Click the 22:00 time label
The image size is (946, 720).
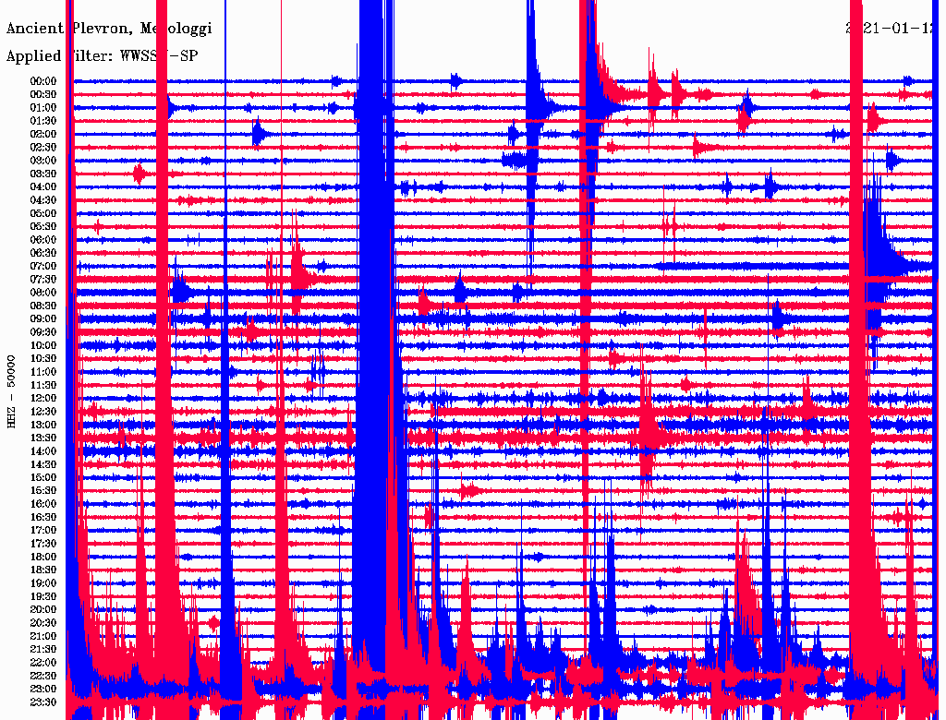[43, 662]
